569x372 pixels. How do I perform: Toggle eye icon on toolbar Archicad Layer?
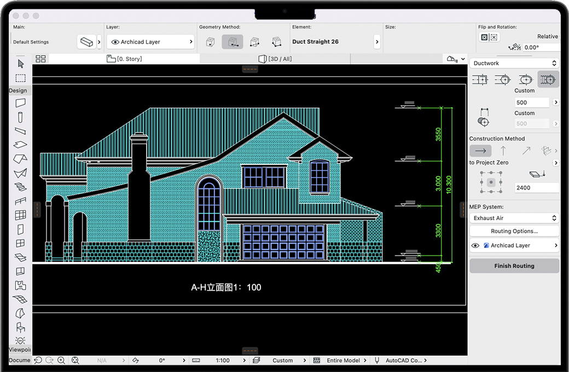(x=115, y=42)
